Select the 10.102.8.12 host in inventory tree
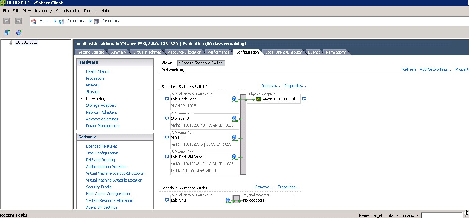This screenshot has width=469, height=218. coord(26,42)
